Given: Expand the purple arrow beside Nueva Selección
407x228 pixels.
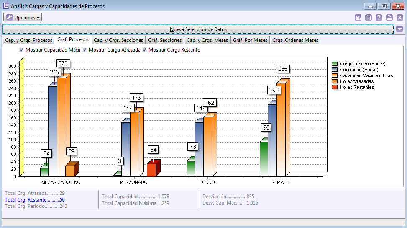Looking at the screenshot, I should point(399,29).
